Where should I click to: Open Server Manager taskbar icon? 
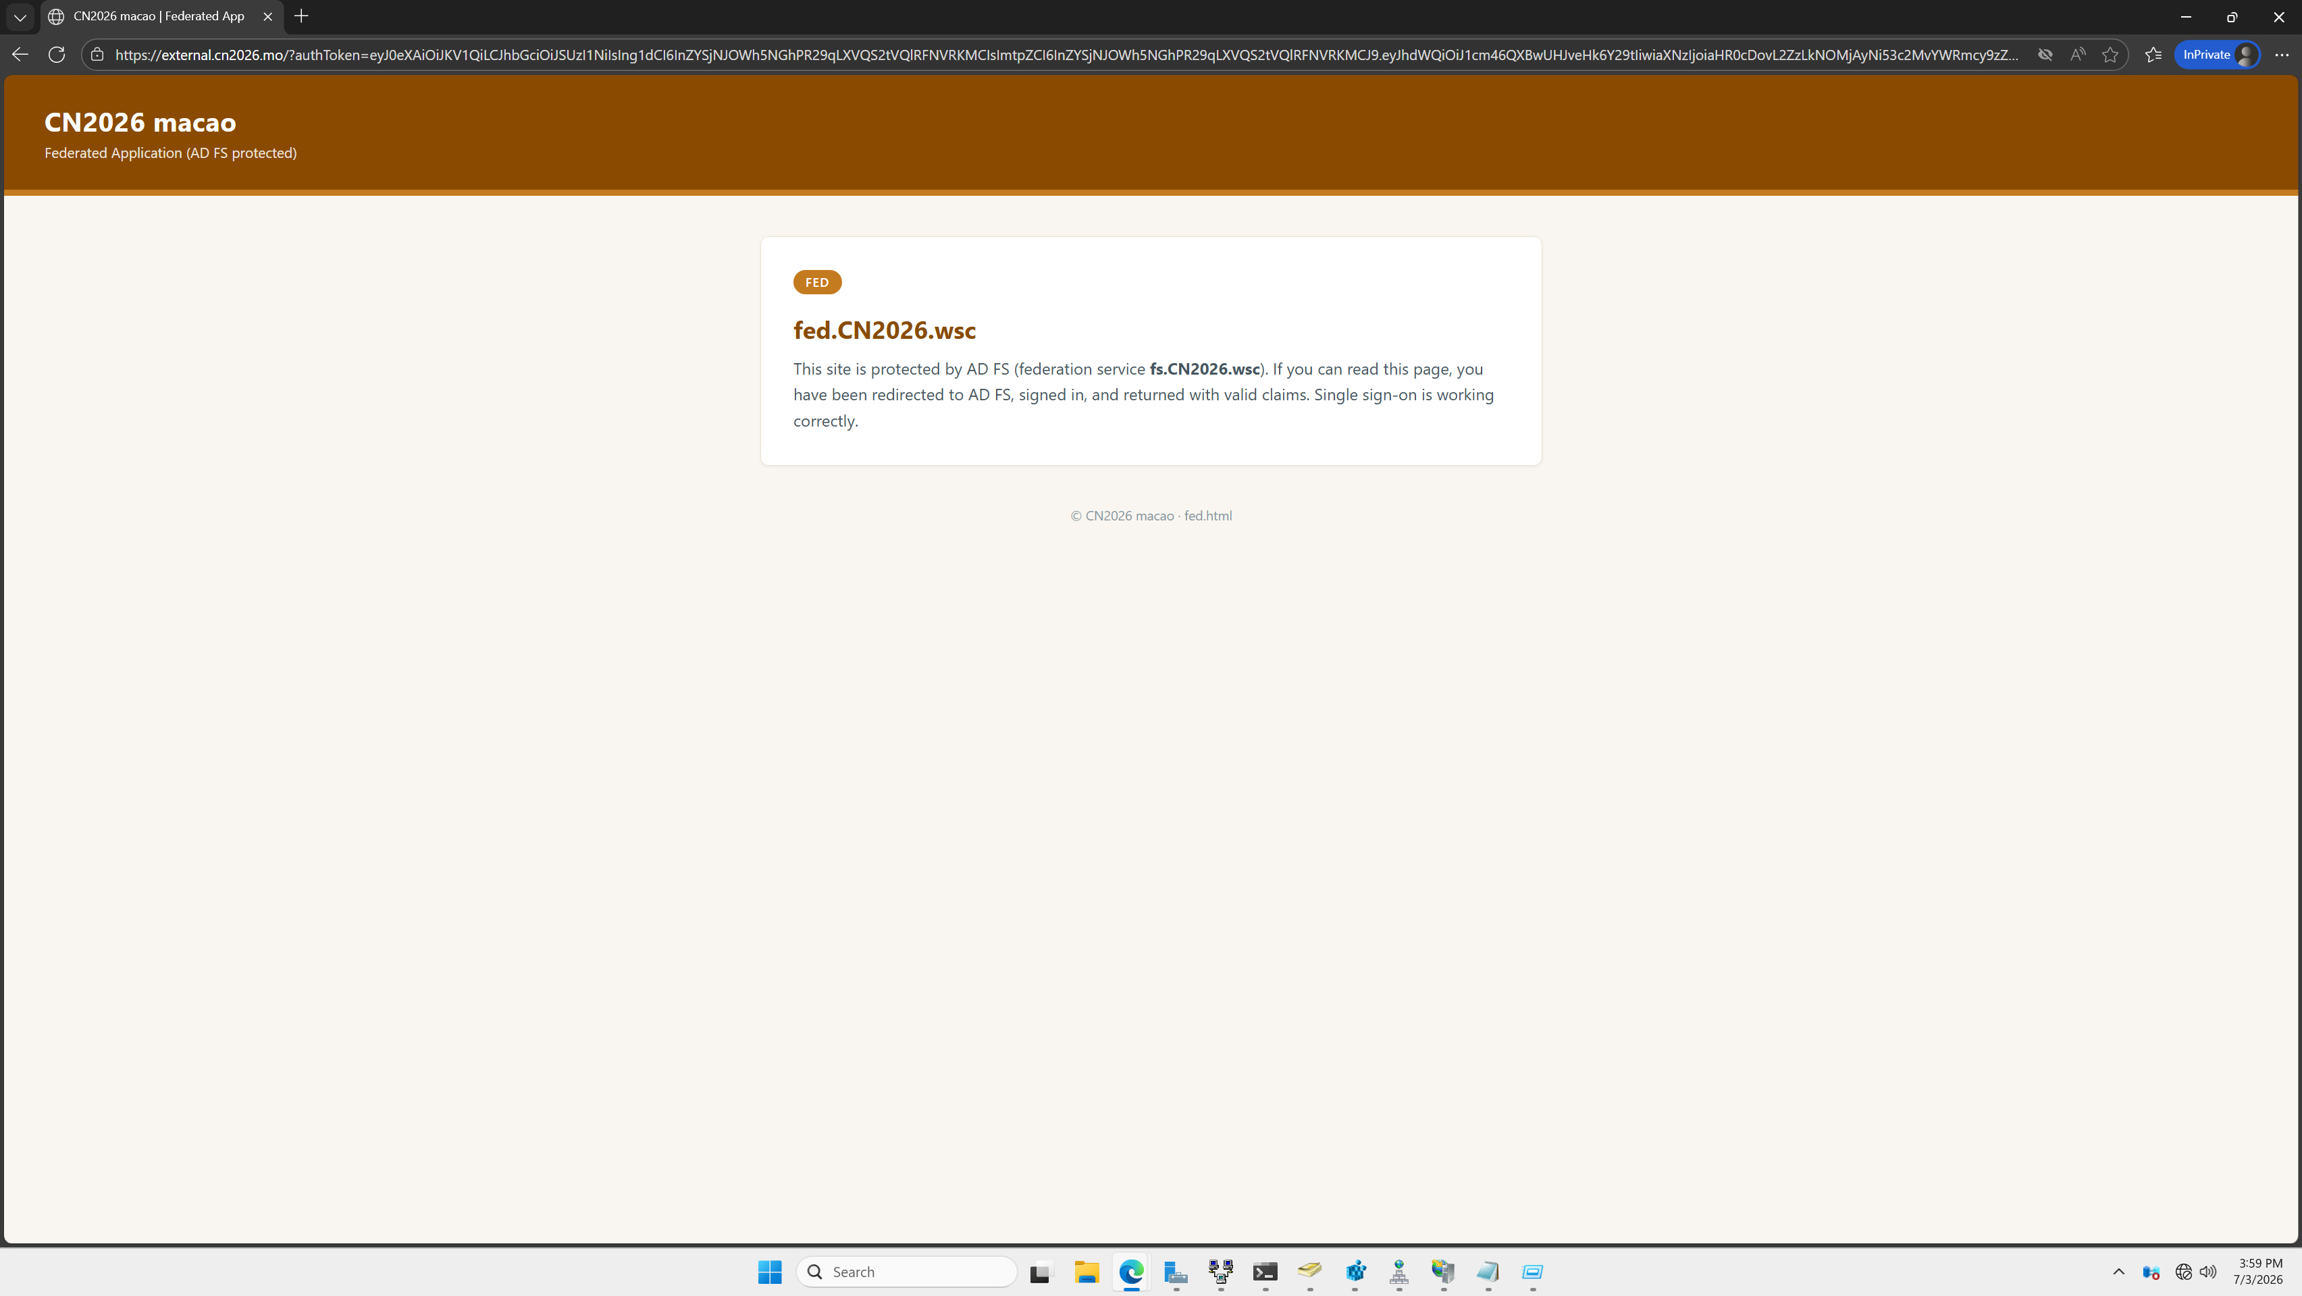[x=1175, y=1272]
